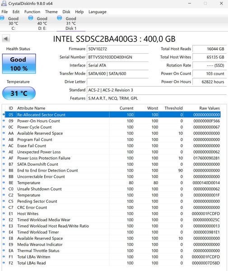Click status dot beside Re-Allocated Sector Count
This screenshot has height=271, width=228.
click(4, 114)
